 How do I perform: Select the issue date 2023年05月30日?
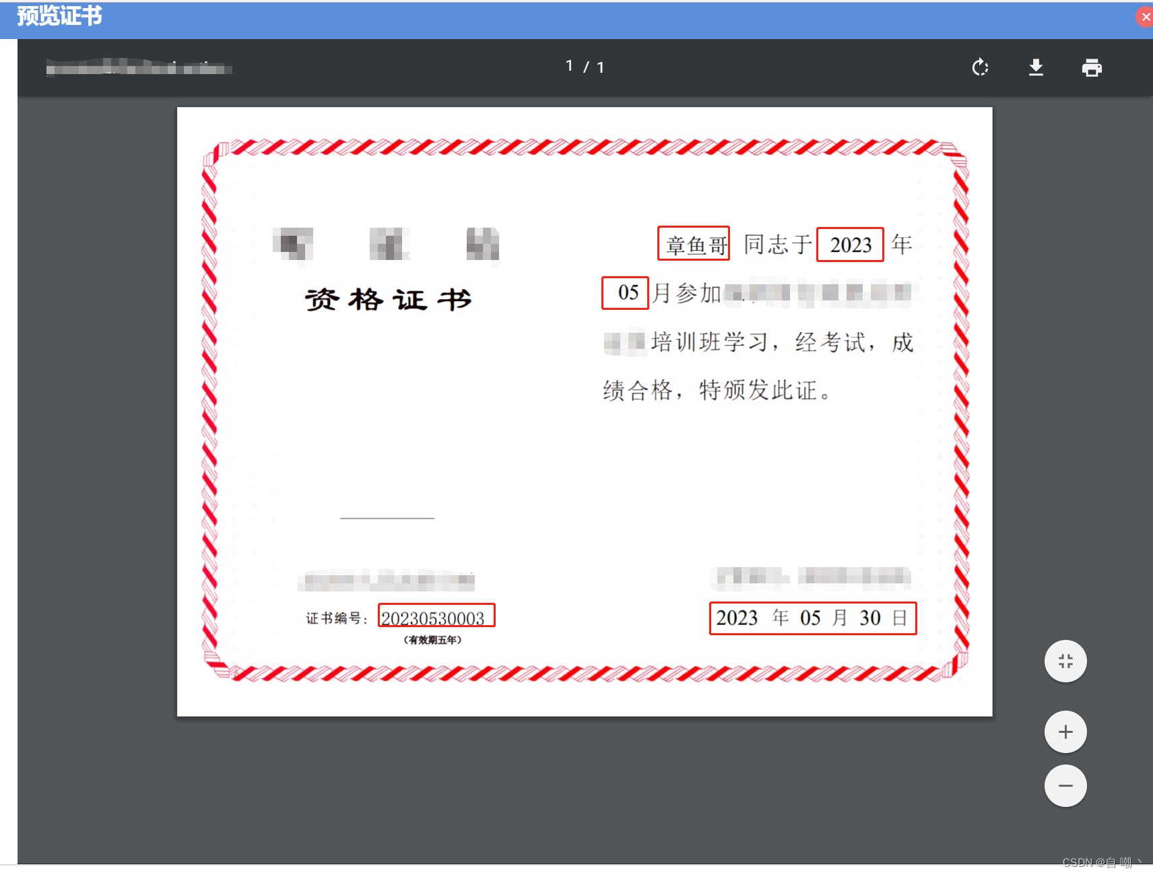[x=812, y=618]
